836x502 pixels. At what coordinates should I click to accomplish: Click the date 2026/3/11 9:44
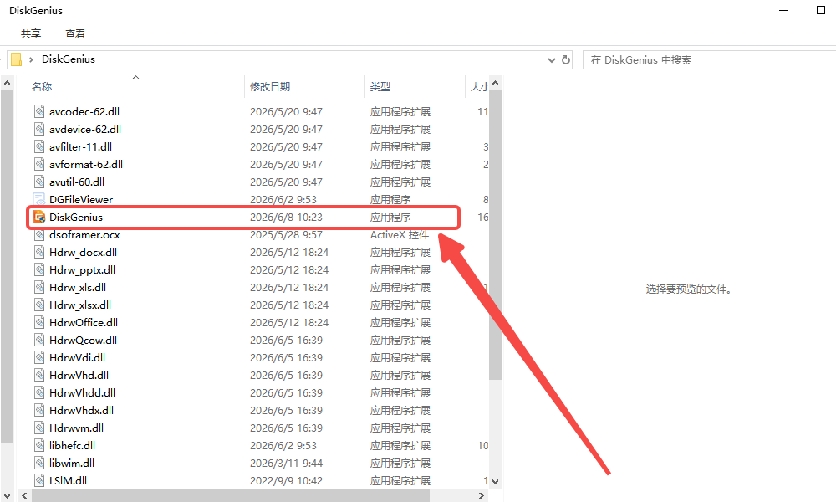click(x=286, y=464)
